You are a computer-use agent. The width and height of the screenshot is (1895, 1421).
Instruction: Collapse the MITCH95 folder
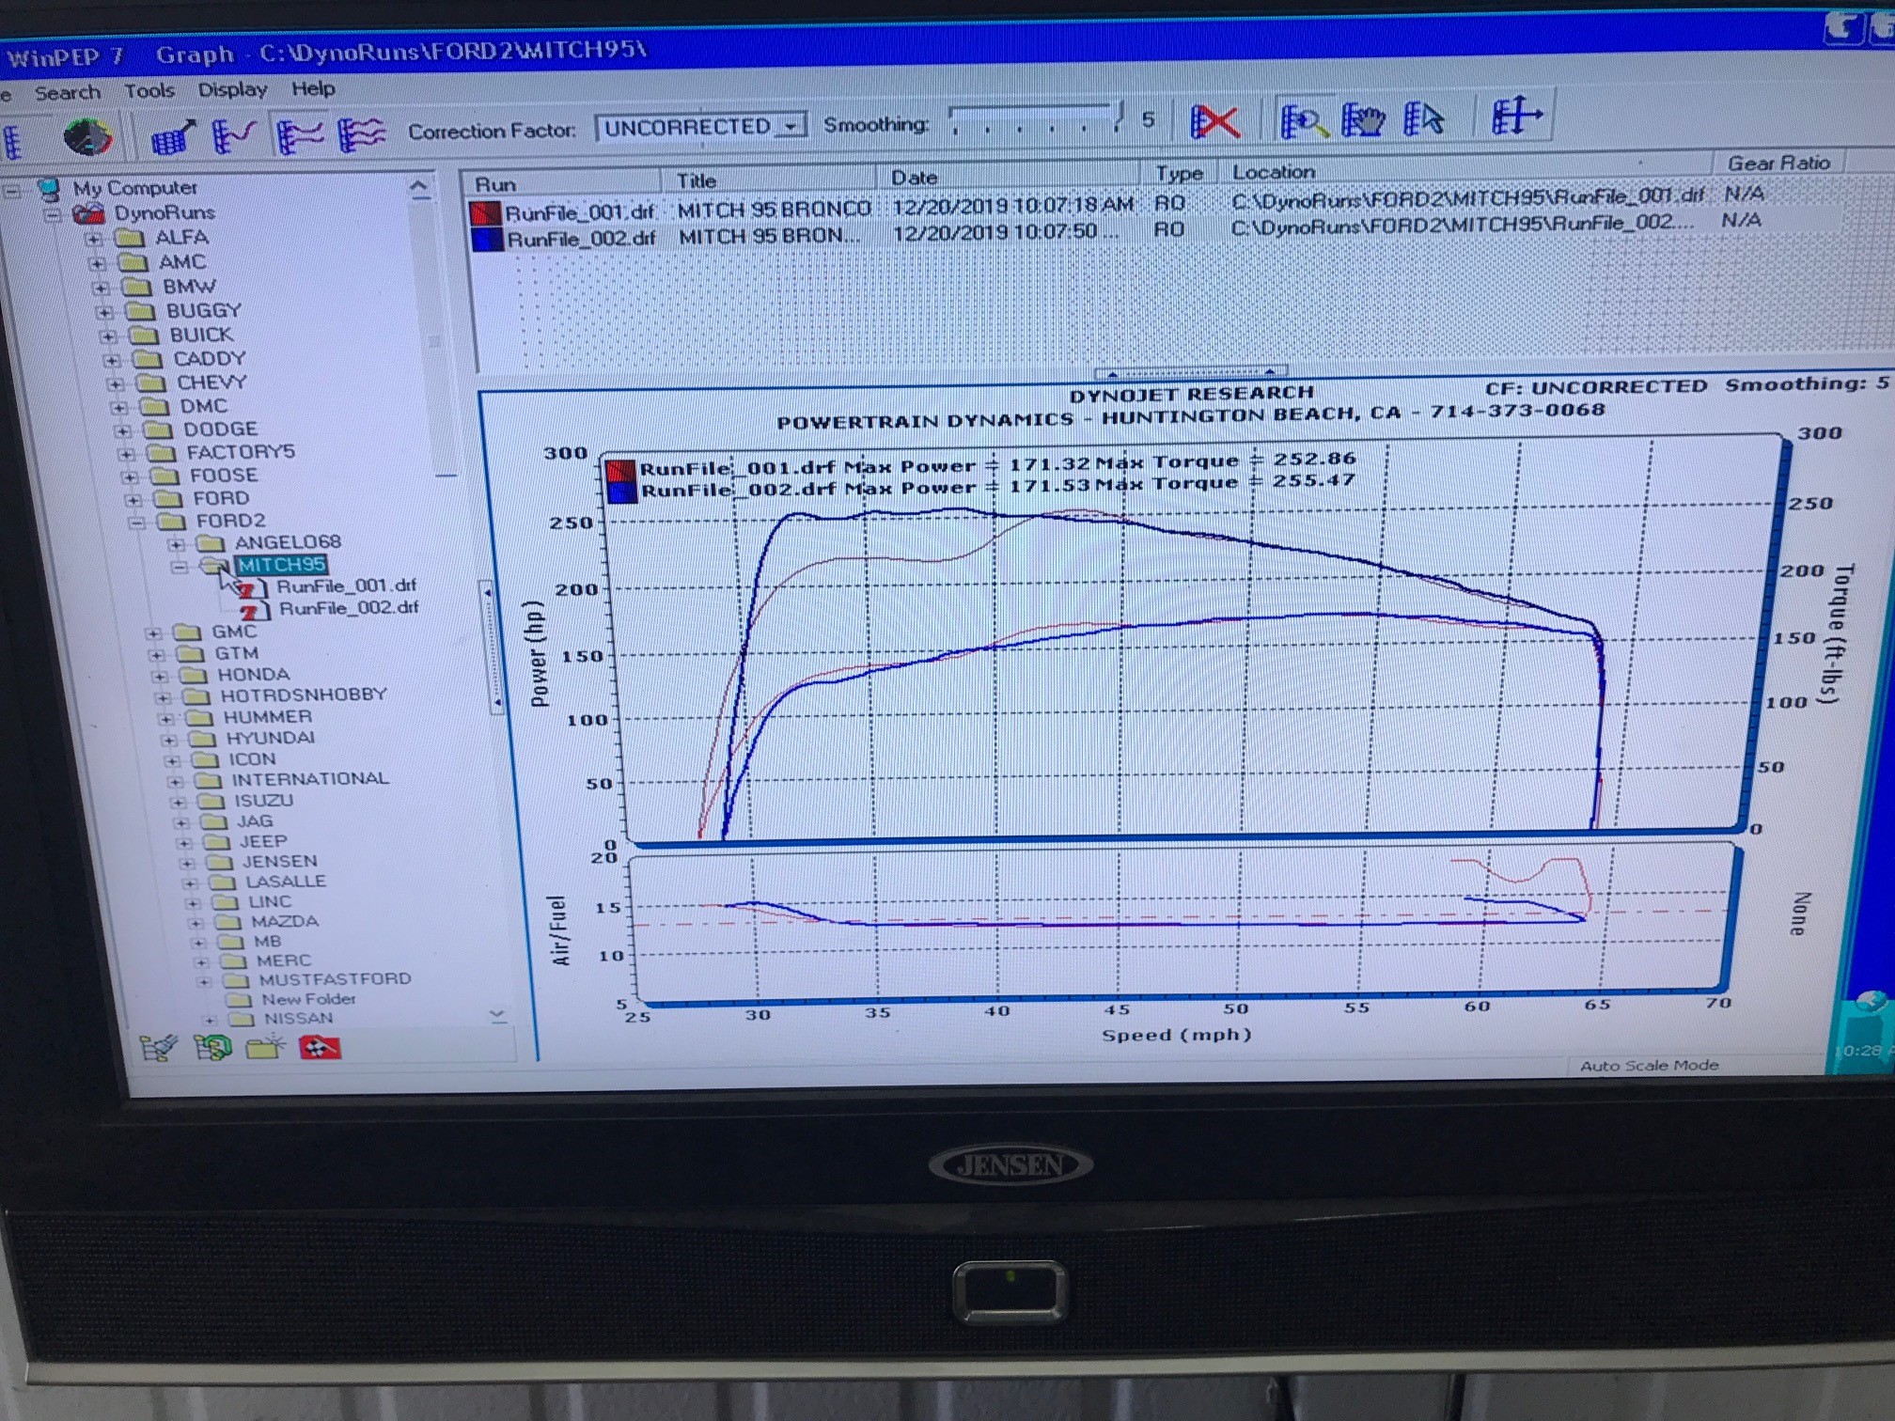pyautogui.click(x=180, y=567)
